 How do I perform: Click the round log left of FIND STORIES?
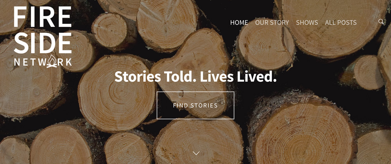tap(117, 93)
